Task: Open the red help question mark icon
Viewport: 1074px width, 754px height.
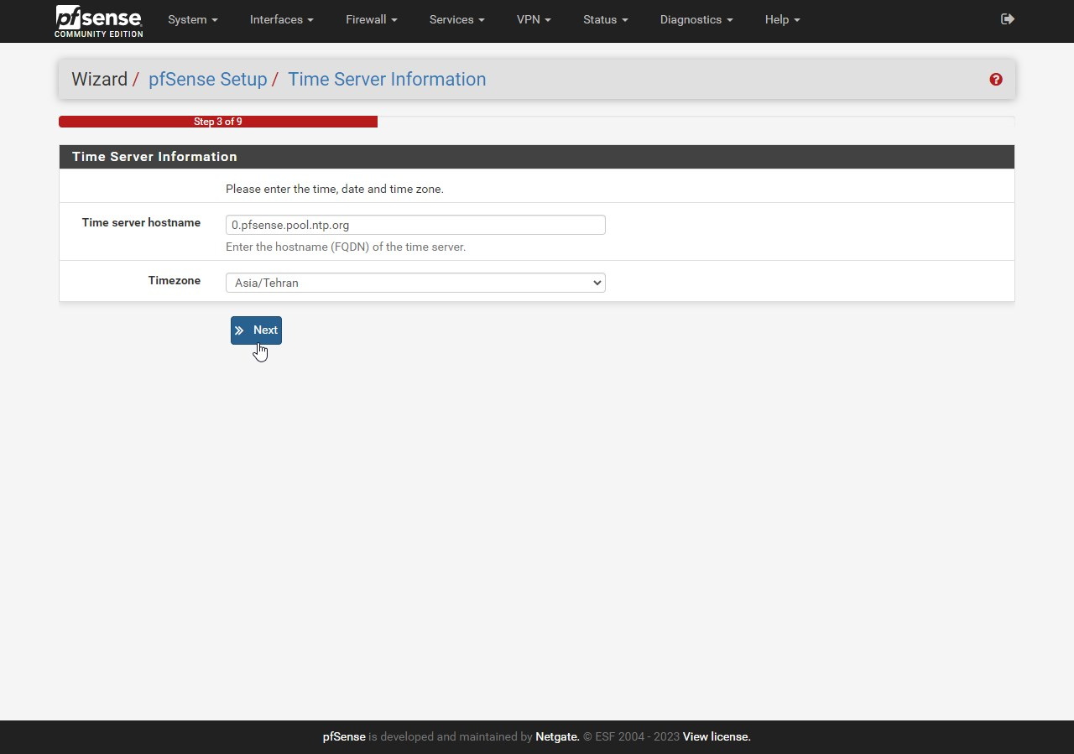Action: (x=996, y=80)
